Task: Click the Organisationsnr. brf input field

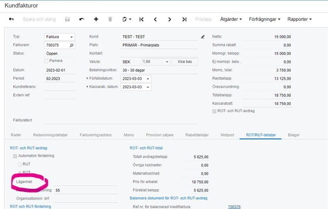Action: click(86, 198)
